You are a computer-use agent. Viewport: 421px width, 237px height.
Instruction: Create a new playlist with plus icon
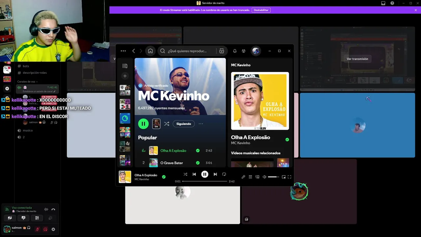(x=125, y=76)
